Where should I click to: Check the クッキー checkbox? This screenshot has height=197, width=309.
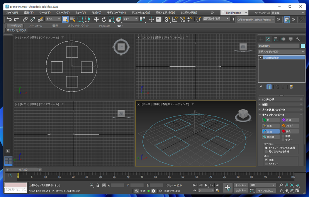point(283,140)
